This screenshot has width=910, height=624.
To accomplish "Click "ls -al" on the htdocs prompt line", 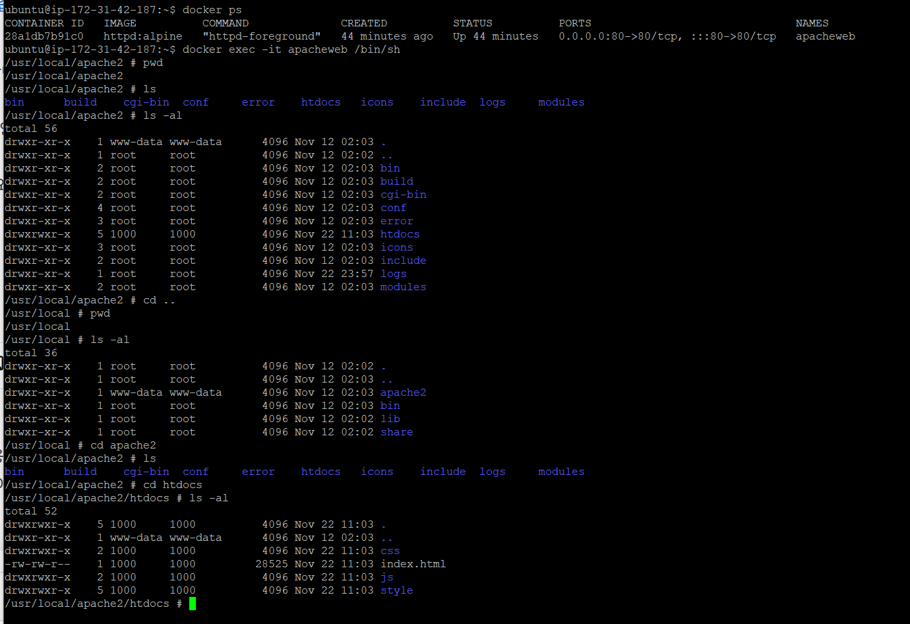I will (x=209, y=498).
